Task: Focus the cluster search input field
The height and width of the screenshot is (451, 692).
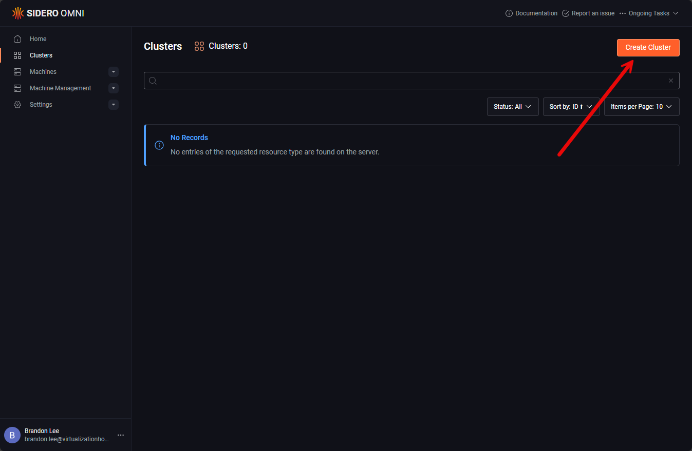Action: (x=412, y=81)
